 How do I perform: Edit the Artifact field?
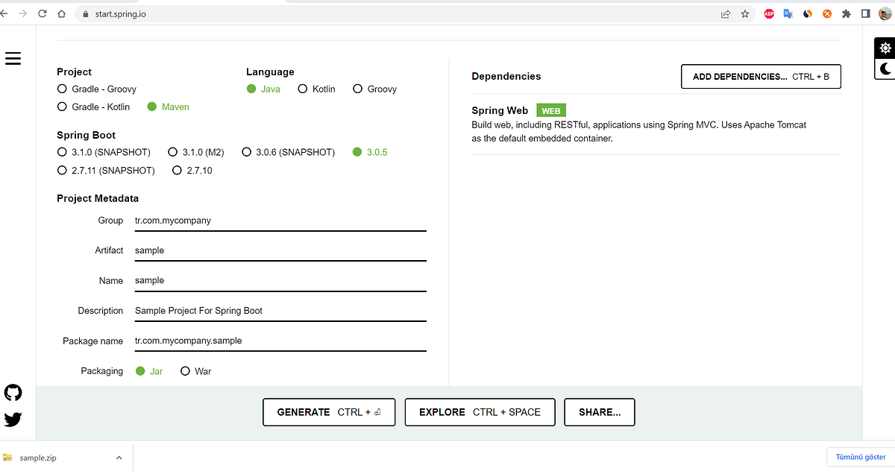point(280,250)
